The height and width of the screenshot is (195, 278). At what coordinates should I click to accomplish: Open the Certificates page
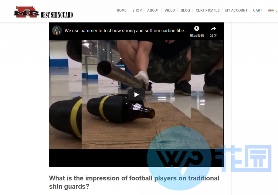click(208, 11)
